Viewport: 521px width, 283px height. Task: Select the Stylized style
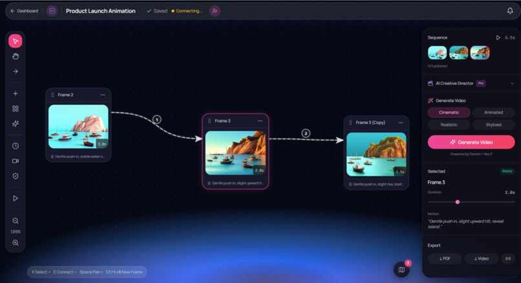click(493, 125)
